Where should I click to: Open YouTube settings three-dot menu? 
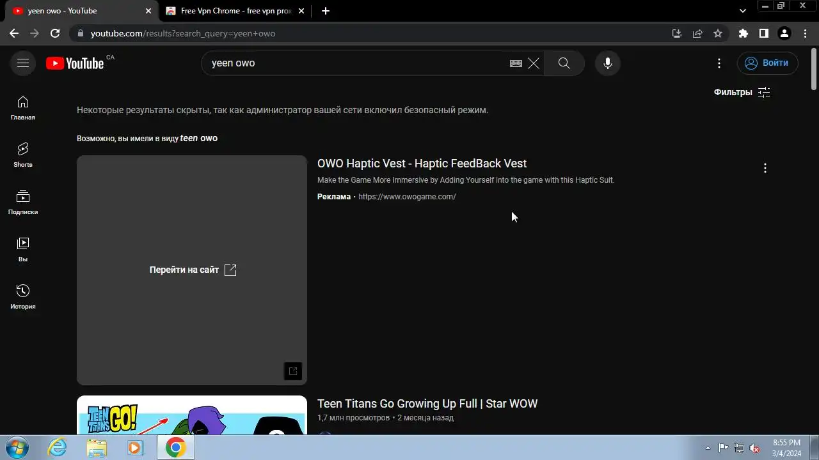719,63
